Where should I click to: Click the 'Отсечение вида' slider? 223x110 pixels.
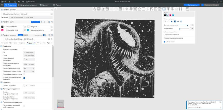tap(184, 29)
